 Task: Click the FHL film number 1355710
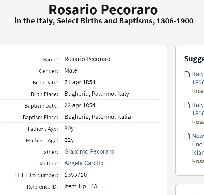(x=76, y=175)
